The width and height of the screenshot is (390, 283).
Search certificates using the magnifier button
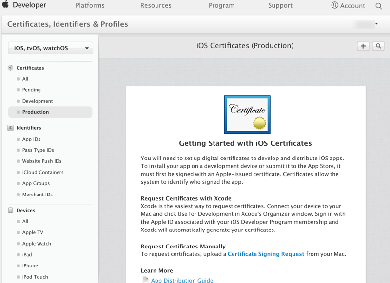click(378, 46)
